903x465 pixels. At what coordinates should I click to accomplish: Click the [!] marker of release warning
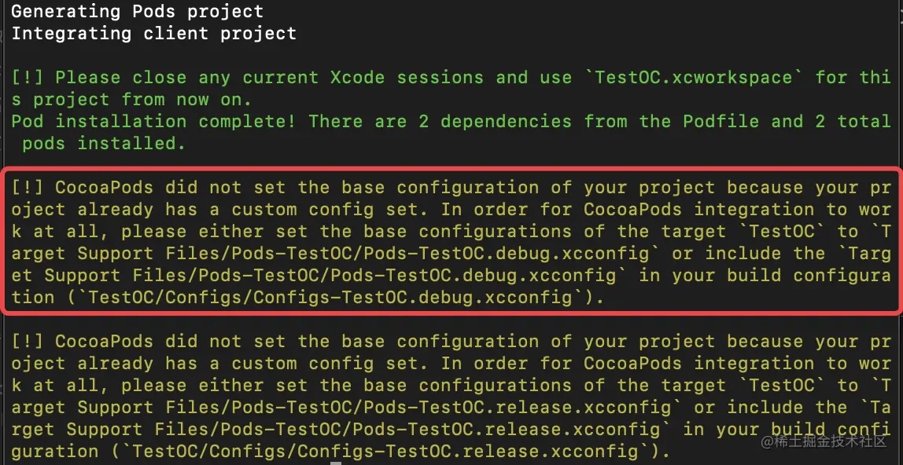pyautogui.click(x=28, y=342)
